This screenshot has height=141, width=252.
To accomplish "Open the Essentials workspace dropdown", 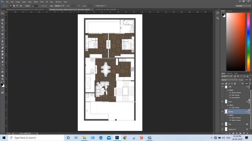I will [243, 6].
